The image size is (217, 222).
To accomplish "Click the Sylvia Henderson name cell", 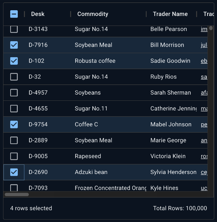I will 173,172.
